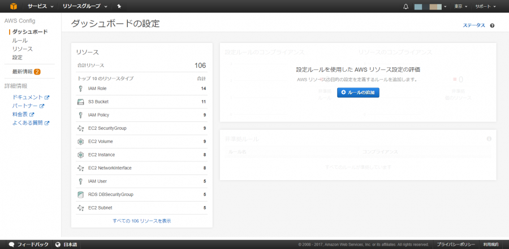The image size is (509, 249).
Task: Click the IAM User key icon
Action: click(x=80, y=182)
